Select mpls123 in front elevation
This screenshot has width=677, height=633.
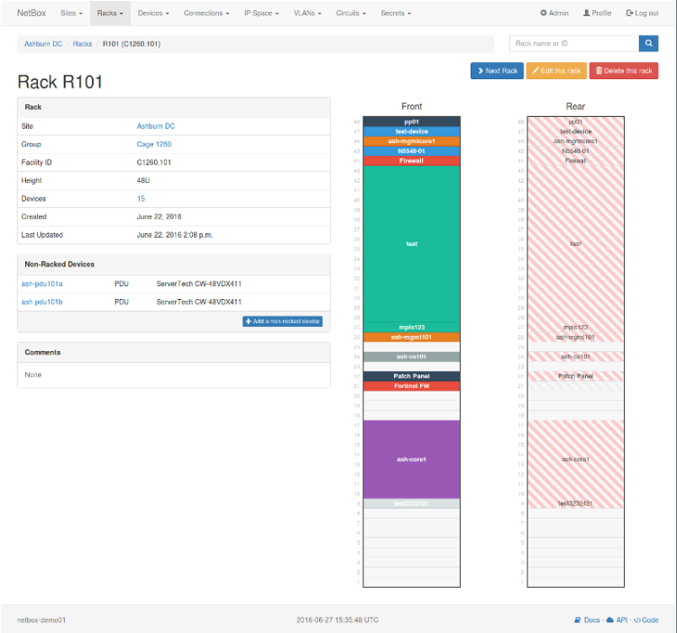click(x=411, y=327)
